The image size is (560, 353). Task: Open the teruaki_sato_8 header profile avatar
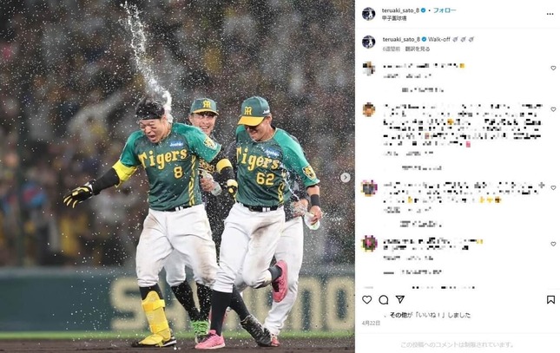[369, 14]
